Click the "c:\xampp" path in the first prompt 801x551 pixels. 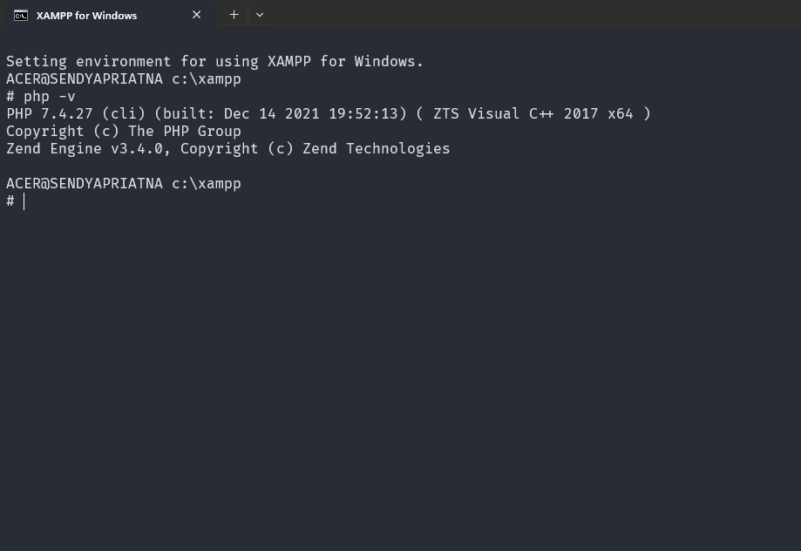[207, 79]
